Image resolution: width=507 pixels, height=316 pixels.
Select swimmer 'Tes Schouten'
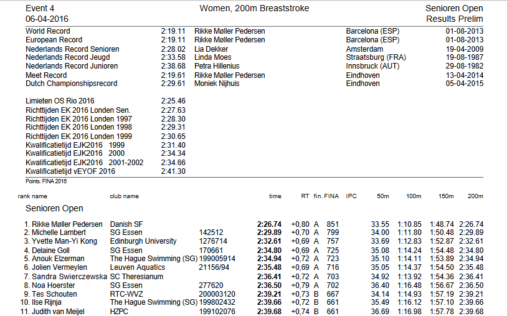click(x=54, y=294)
